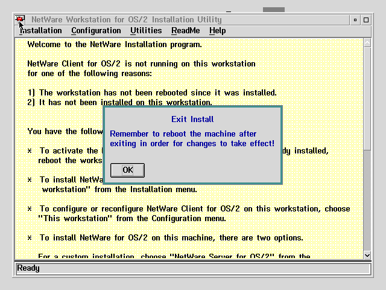Click the lower vertical scrollbar track

pos(367,201)
